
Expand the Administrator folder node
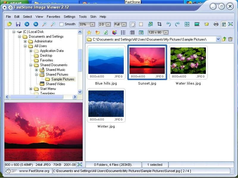pyautogui.click(x=25, y=41)
